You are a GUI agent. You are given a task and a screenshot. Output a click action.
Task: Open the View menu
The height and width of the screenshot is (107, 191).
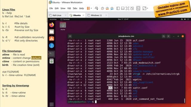pos(63,8)
